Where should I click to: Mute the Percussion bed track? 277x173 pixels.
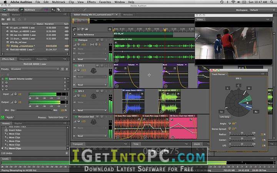tap(97, 117)
